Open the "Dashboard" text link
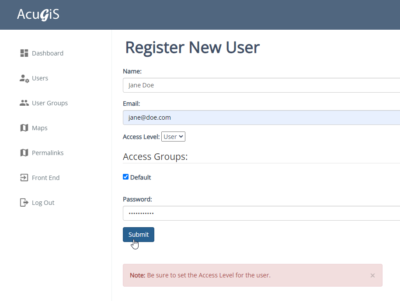The height and width of the screenshot is (301, 400). 48,53
